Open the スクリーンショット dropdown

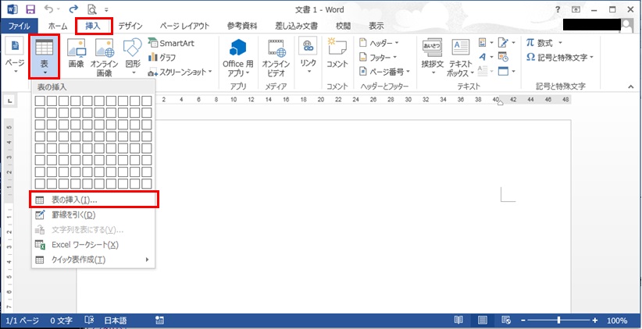coord(180,72)
